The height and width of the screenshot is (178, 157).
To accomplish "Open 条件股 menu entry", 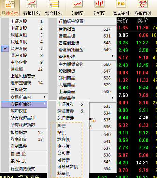I will coord(24,161).
